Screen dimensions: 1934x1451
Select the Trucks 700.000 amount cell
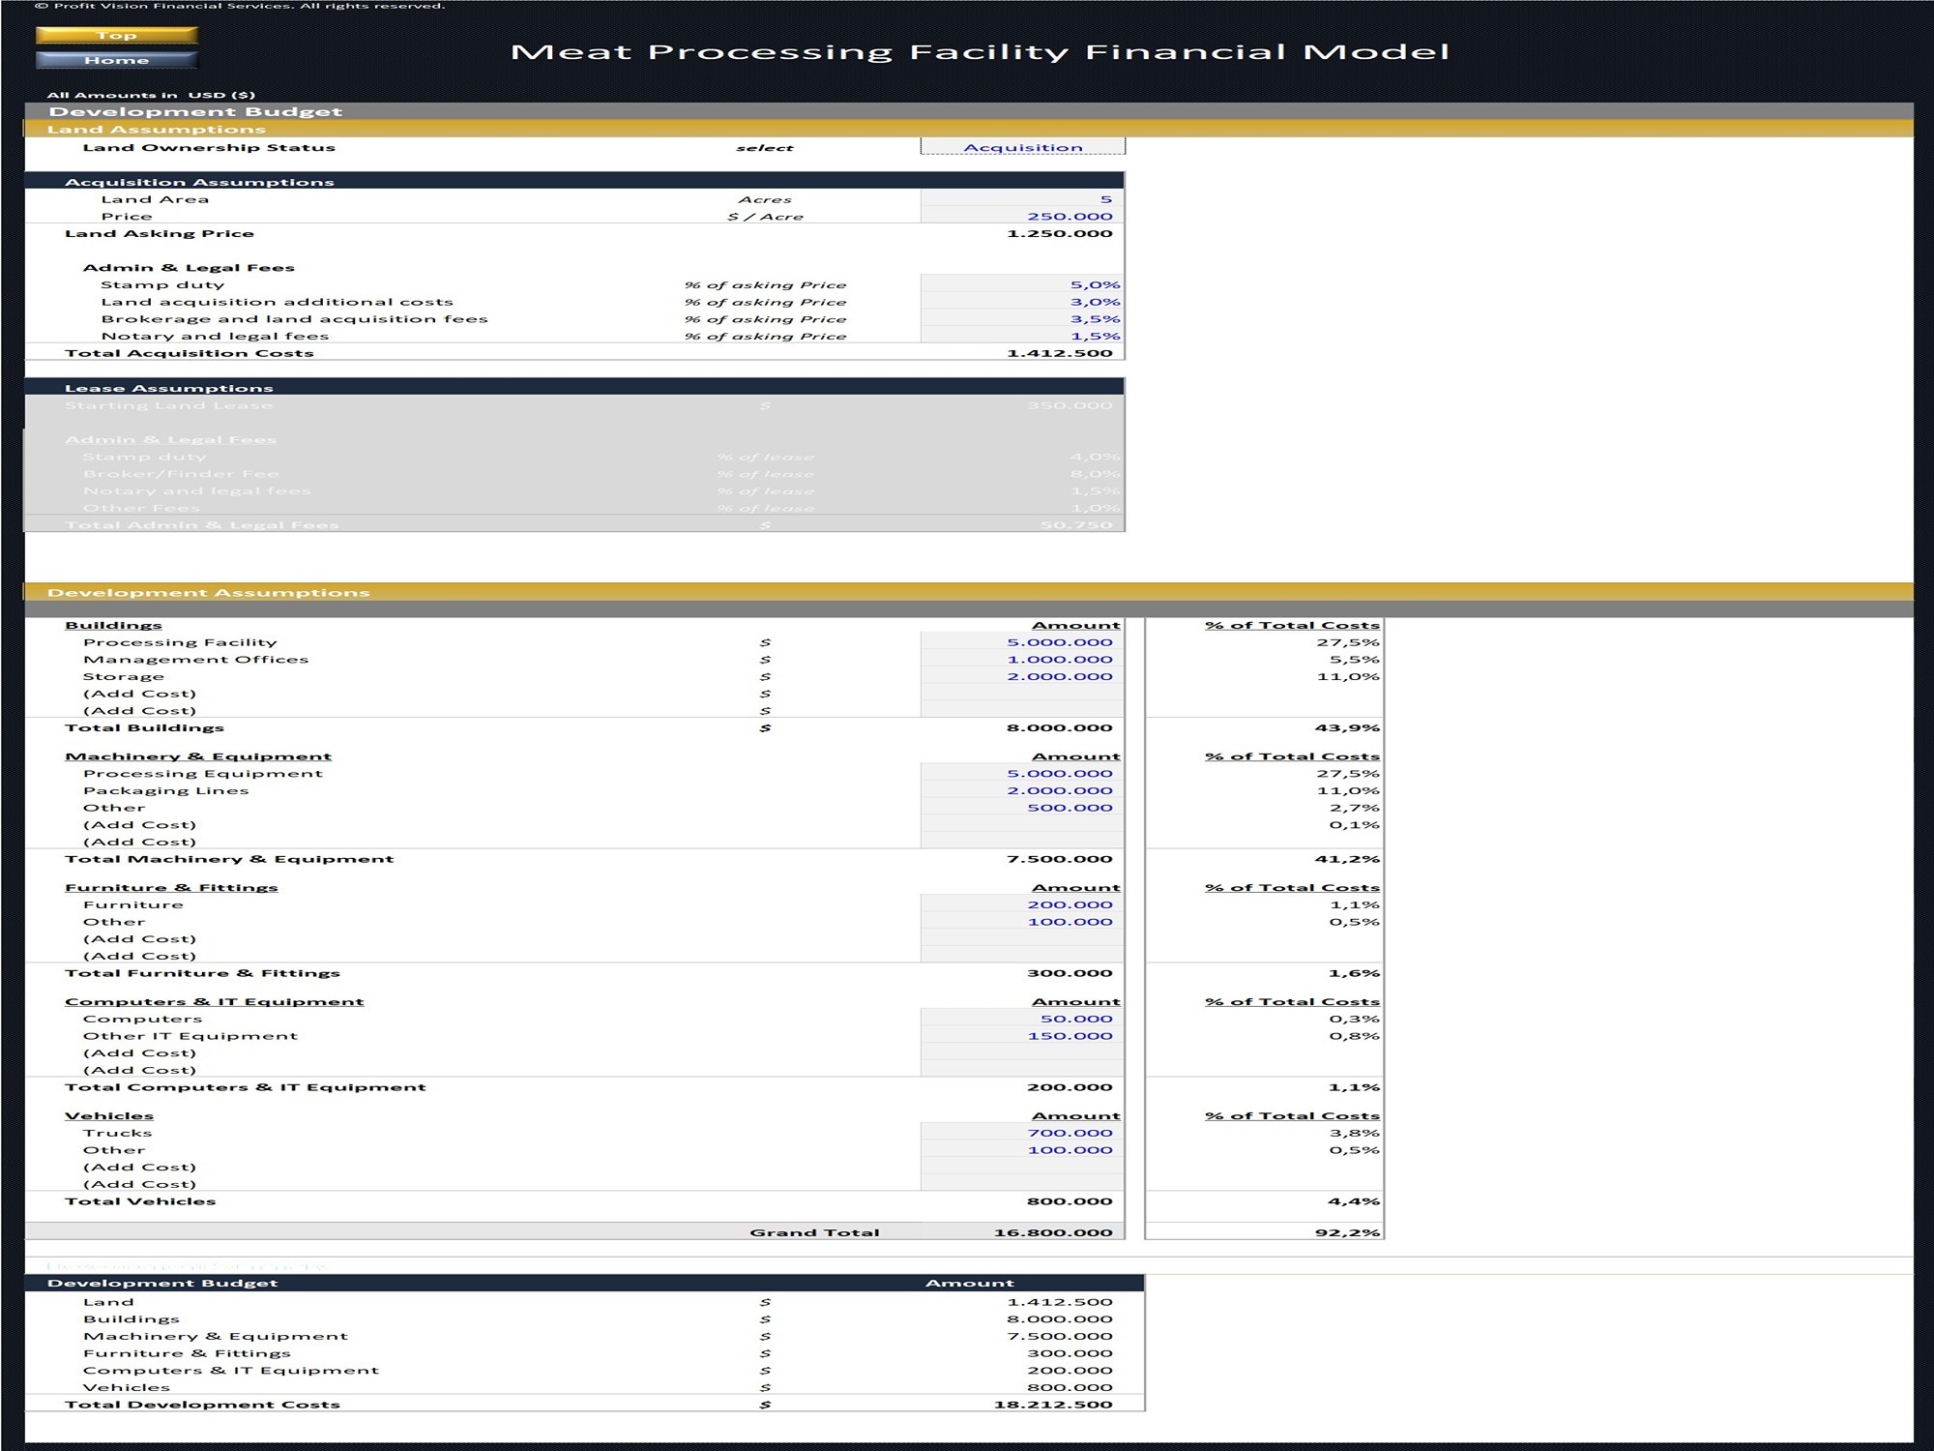point(1022,1133)
